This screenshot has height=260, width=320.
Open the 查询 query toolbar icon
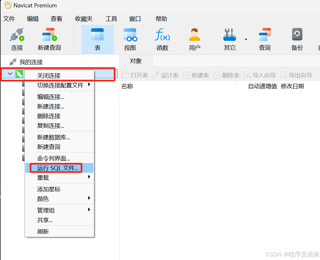265,39
